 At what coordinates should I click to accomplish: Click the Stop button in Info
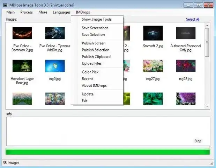click(198, 141)
